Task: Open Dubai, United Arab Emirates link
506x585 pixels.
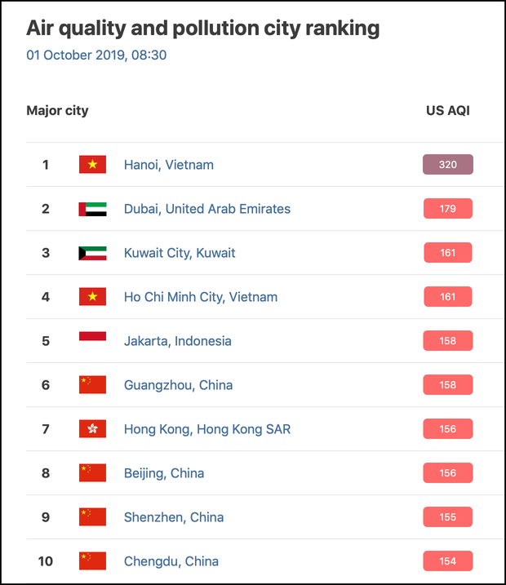Action: coord(207,209)
